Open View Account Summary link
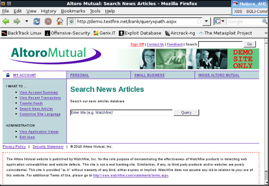 click(39, 92)
